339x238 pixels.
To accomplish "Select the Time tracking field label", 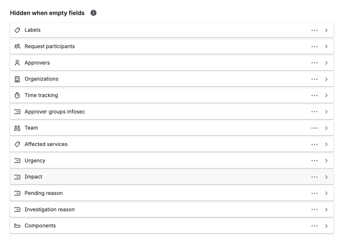I will (41, 95).
